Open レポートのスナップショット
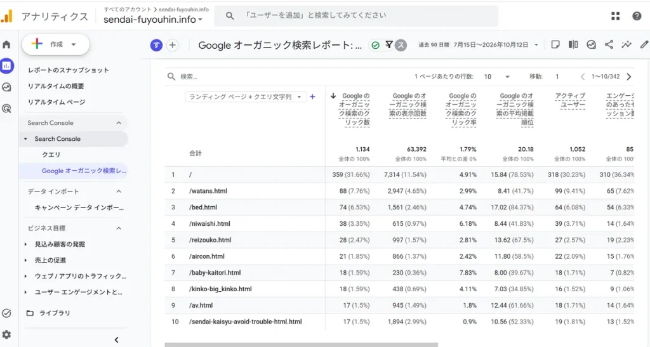Image resolution: width=650 pixels, height=347 pixels. (69, 70)
